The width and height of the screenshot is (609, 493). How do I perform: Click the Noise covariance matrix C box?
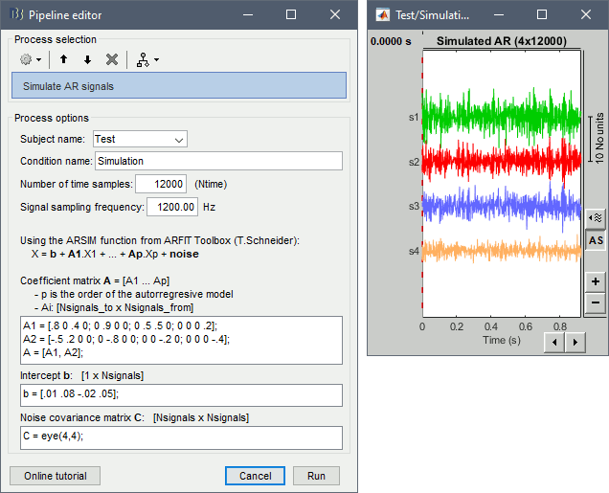[x=178, y=437]
